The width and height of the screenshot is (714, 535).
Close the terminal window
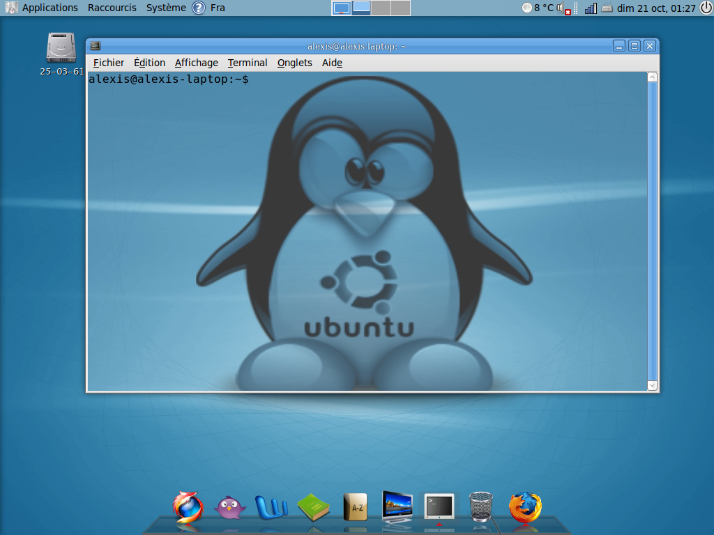pos(650,46)
